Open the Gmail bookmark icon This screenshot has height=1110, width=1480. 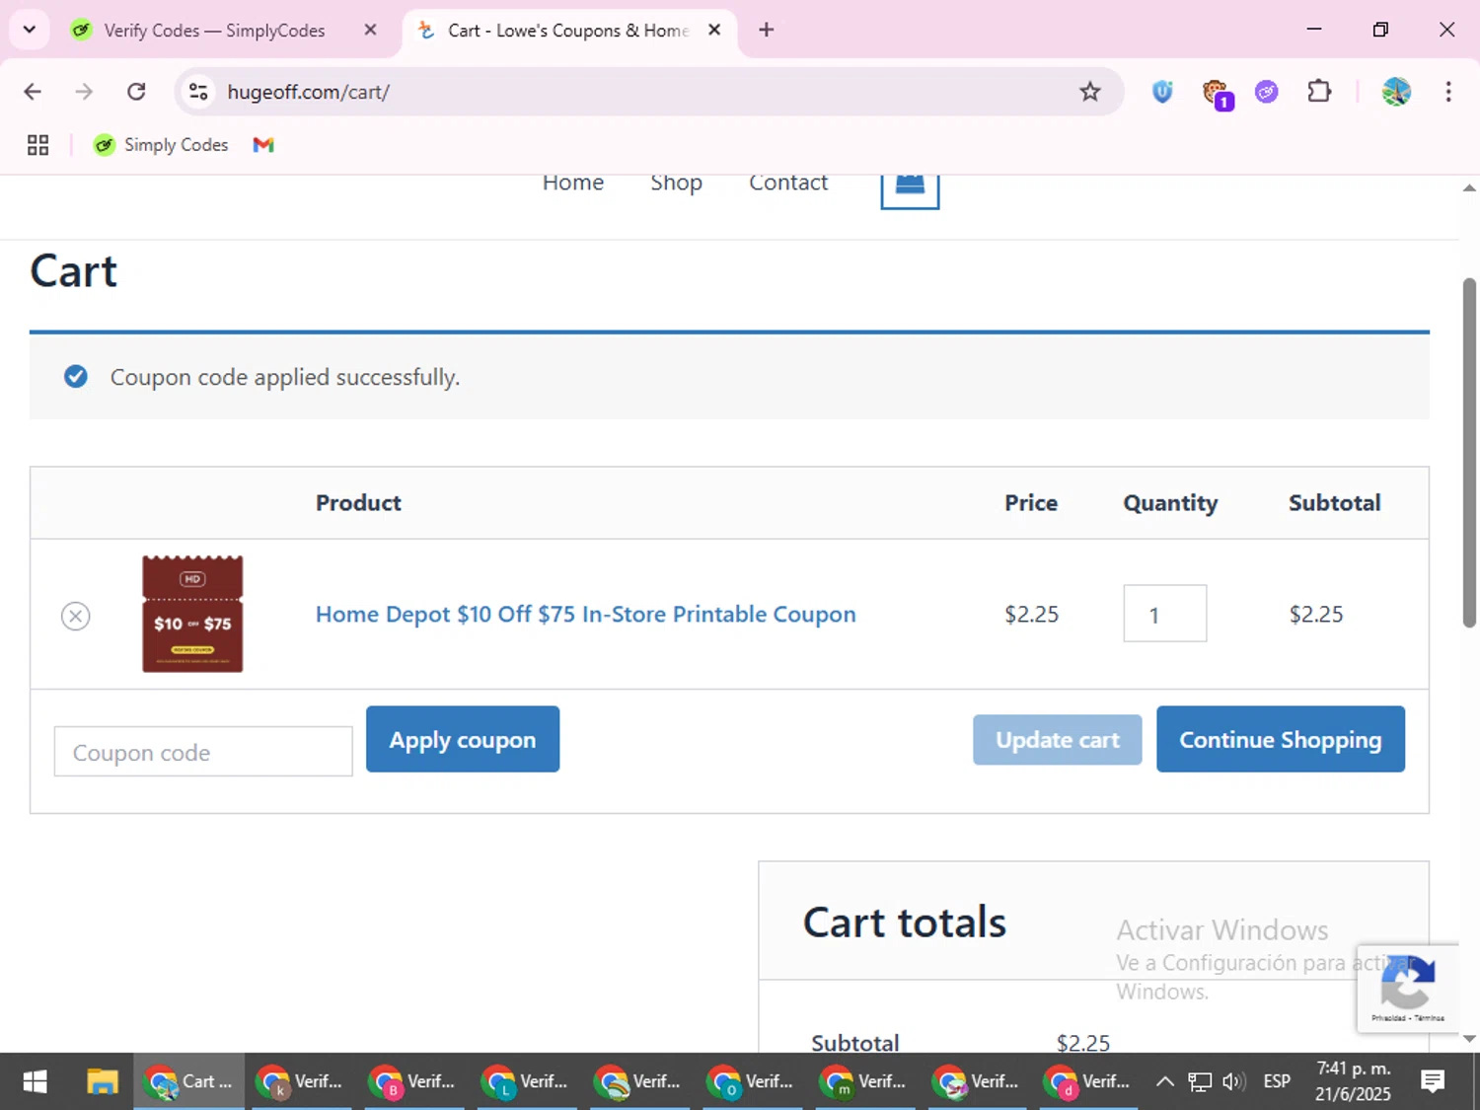(x=263, y=145)
